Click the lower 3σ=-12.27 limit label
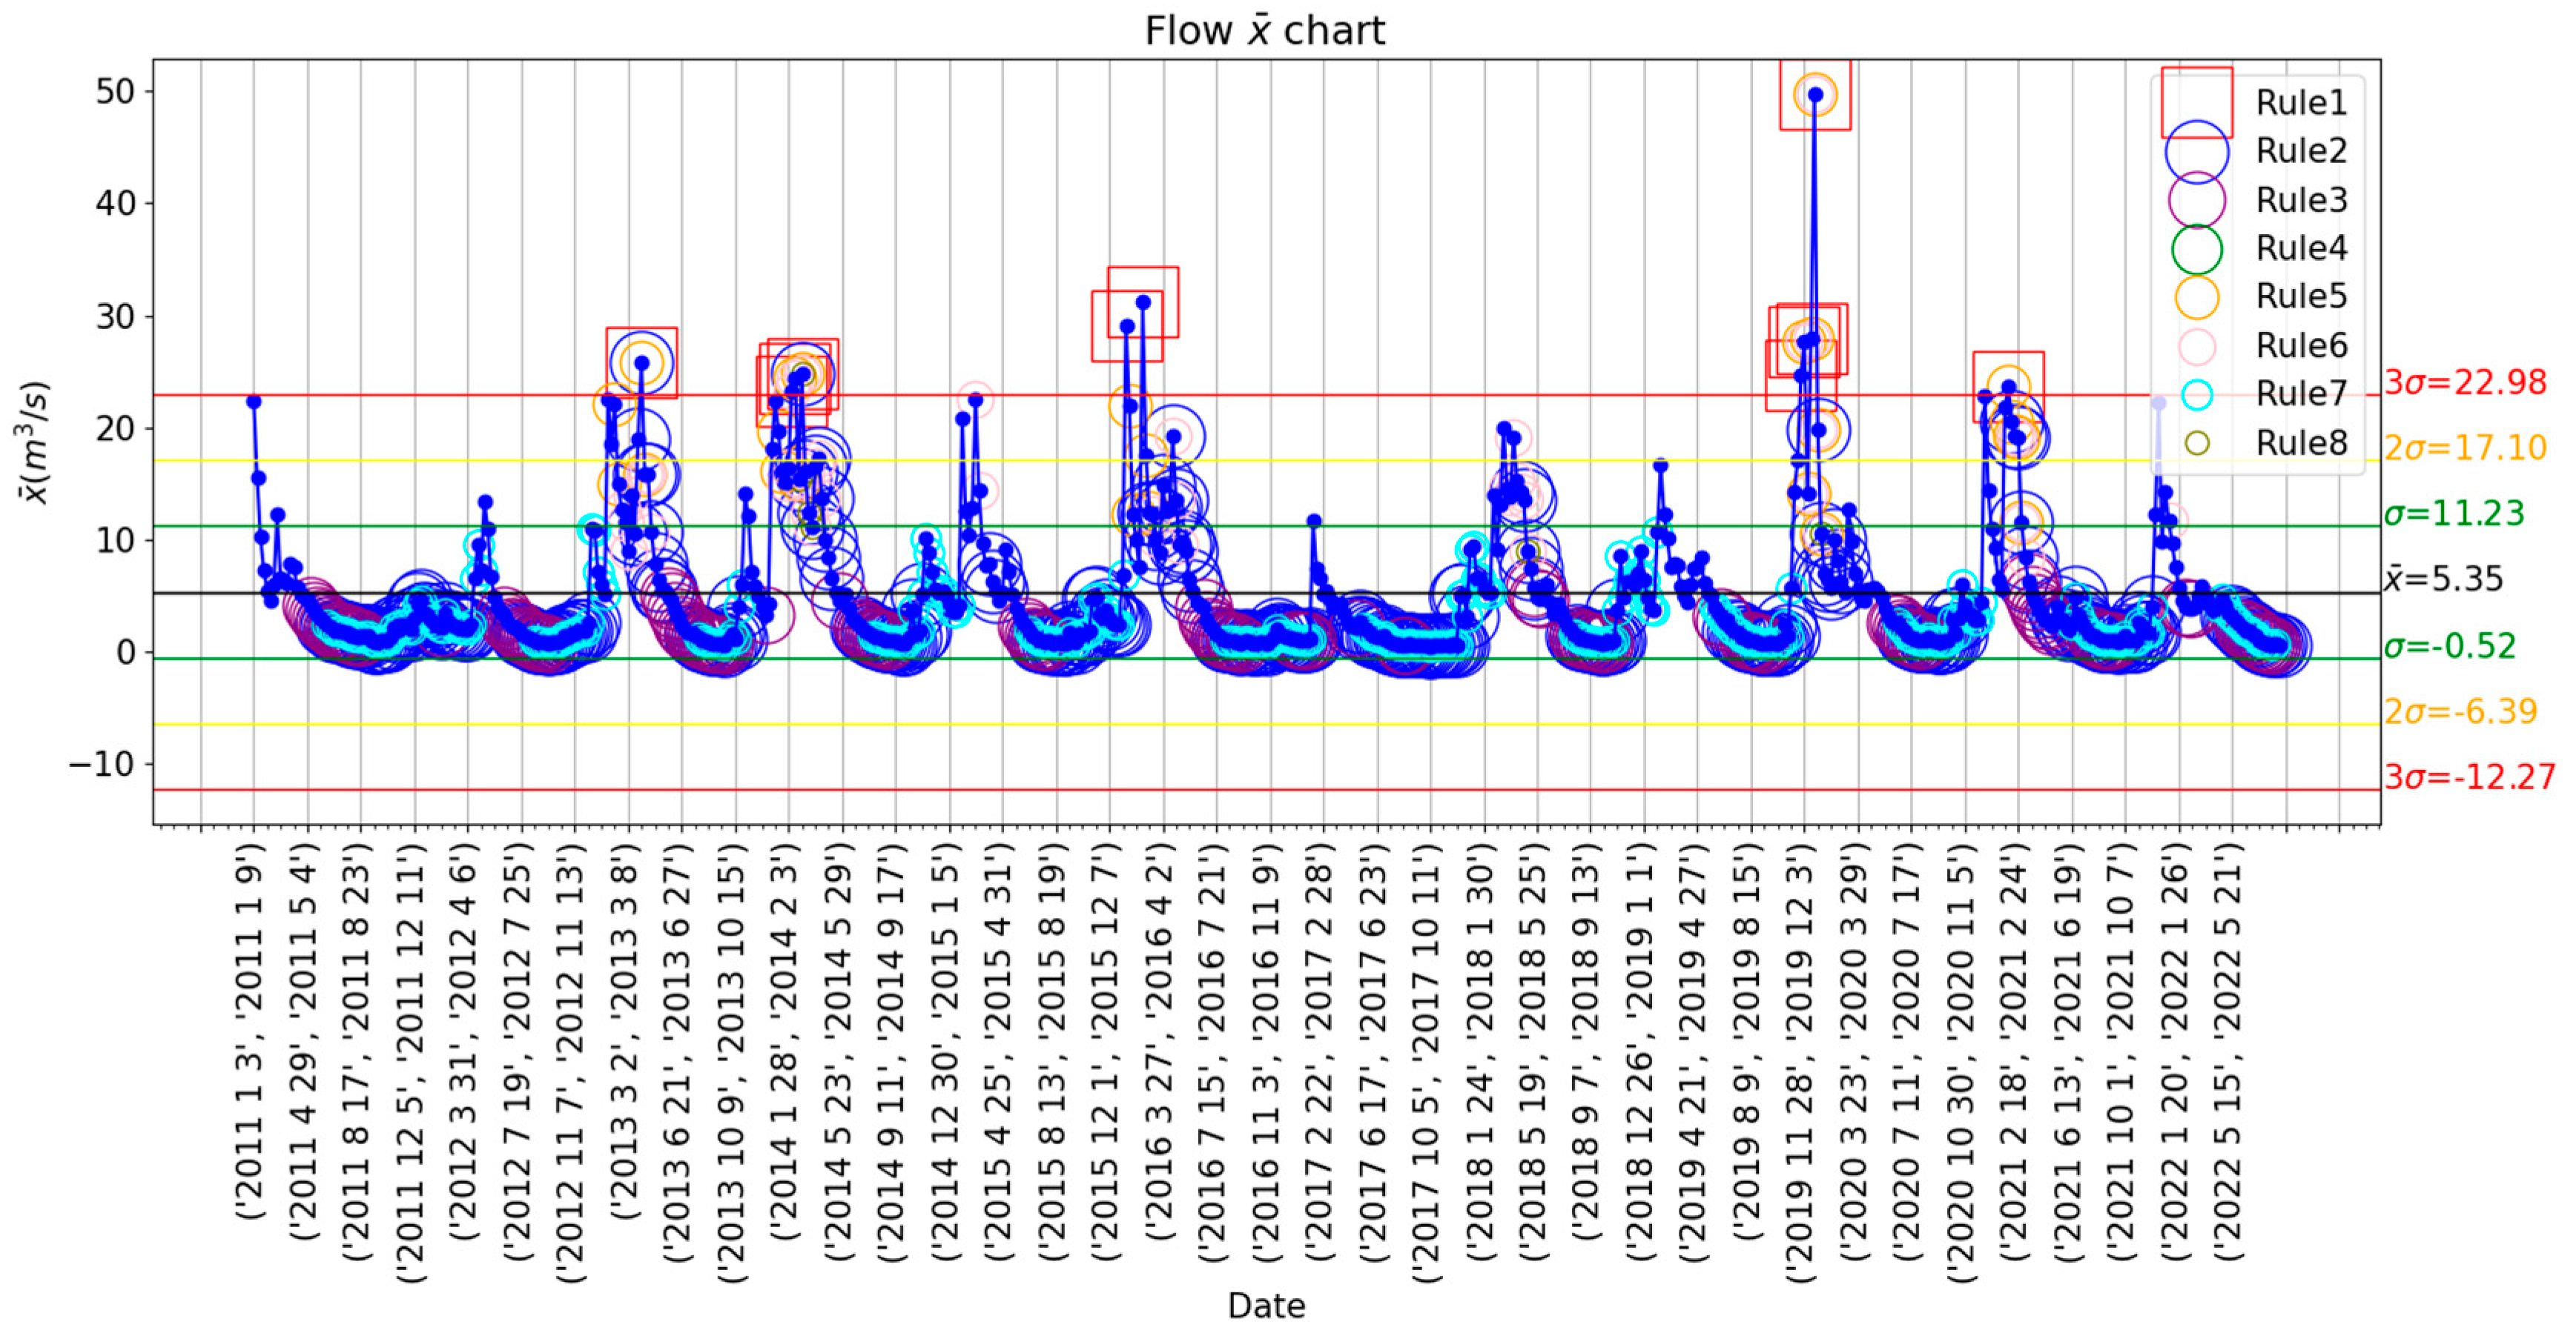This screenshot has height=1336, width=2576. 2469,777
